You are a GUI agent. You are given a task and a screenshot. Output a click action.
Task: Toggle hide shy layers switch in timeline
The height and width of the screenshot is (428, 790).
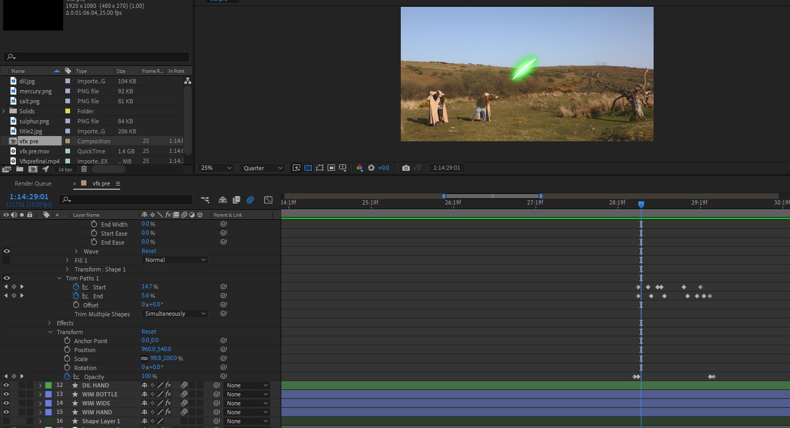(x=222, y=200)
